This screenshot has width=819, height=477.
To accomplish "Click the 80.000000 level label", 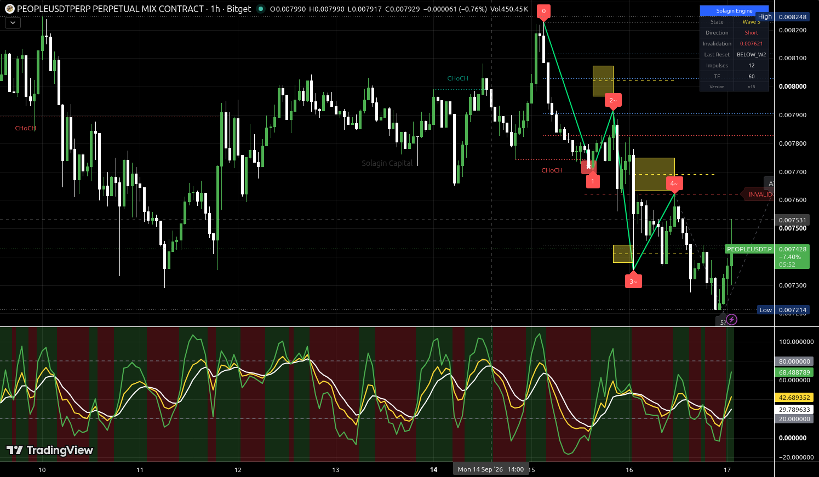I will 794,361.
